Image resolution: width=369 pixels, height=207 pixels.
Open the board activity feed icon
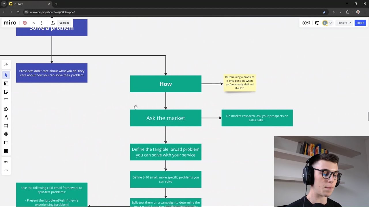coord(317,23)
